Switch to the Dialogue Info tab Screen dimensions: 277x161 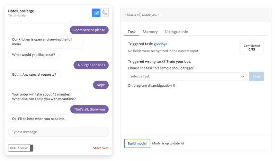(x=176, y=32)
